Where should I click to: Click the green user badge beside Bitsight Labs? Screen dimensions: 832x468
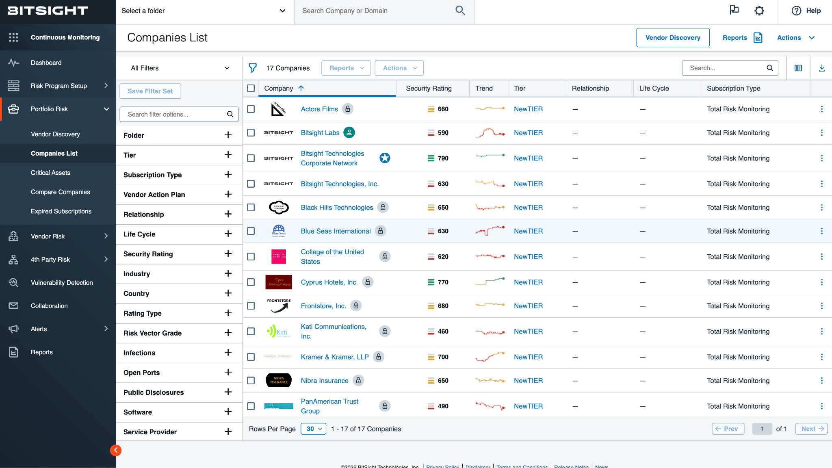pos(349,132)
